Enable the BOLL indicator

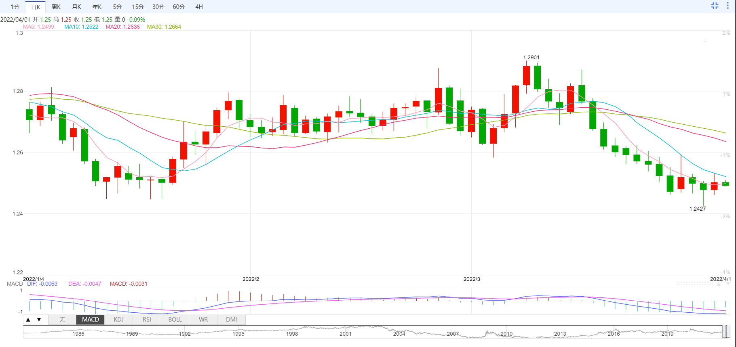point(175,320)
